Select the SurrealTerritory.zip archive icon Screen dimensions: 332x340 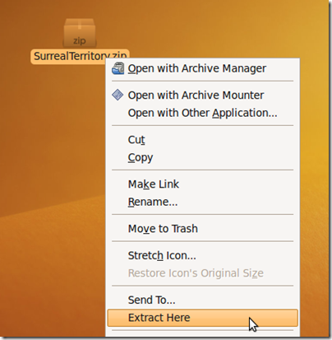click(80, 33)
